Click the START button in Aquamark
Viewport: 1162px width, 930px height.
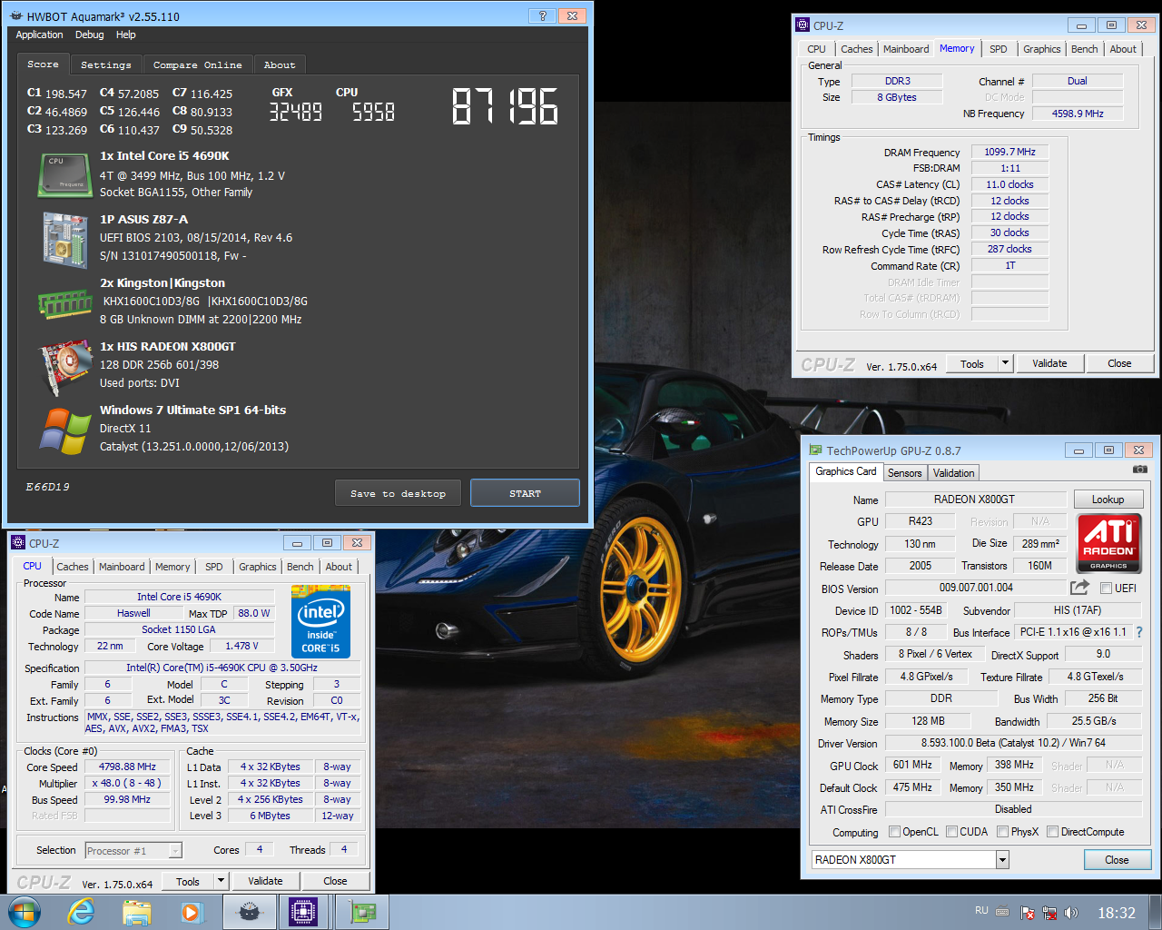point(525,493)
